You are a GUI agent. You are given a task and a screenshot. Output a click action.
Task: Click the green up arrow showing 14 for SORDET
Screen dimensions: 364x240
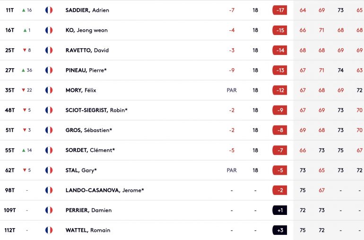point(24,150)
